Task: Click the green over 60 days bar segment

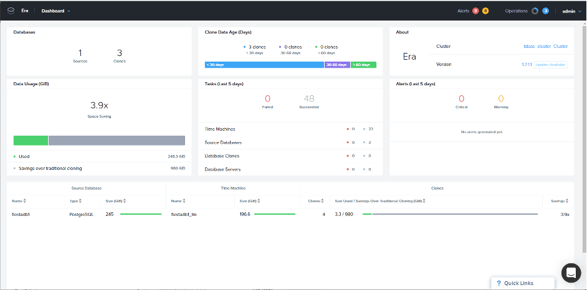Action: 363,65
